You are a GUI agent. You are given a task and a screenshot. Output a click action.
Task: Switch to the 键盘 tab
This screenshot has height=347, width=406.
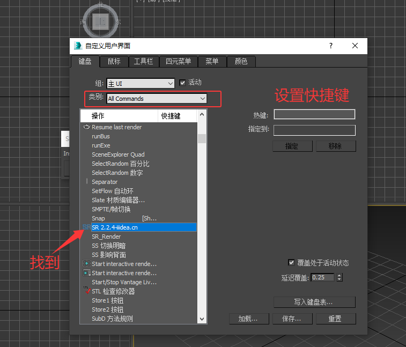[x=85, y=61]
